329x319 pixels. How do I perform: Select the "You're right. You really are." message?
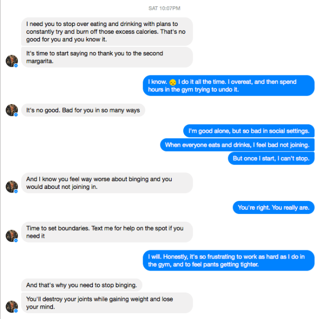(273, 208)
